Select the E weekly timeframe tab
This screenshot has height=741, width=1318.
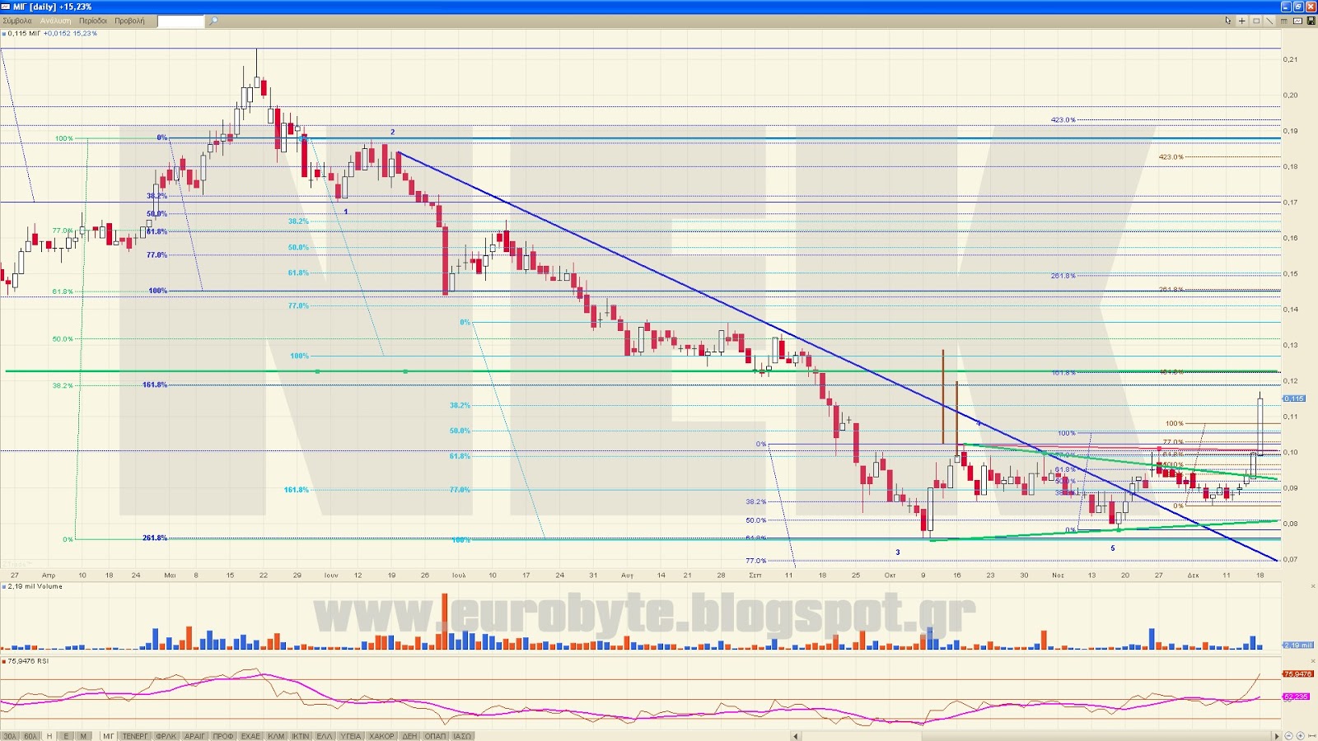click(67, 736)
